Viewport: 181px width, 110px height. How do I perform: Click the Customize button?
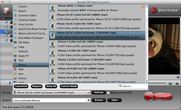(21, 86)
